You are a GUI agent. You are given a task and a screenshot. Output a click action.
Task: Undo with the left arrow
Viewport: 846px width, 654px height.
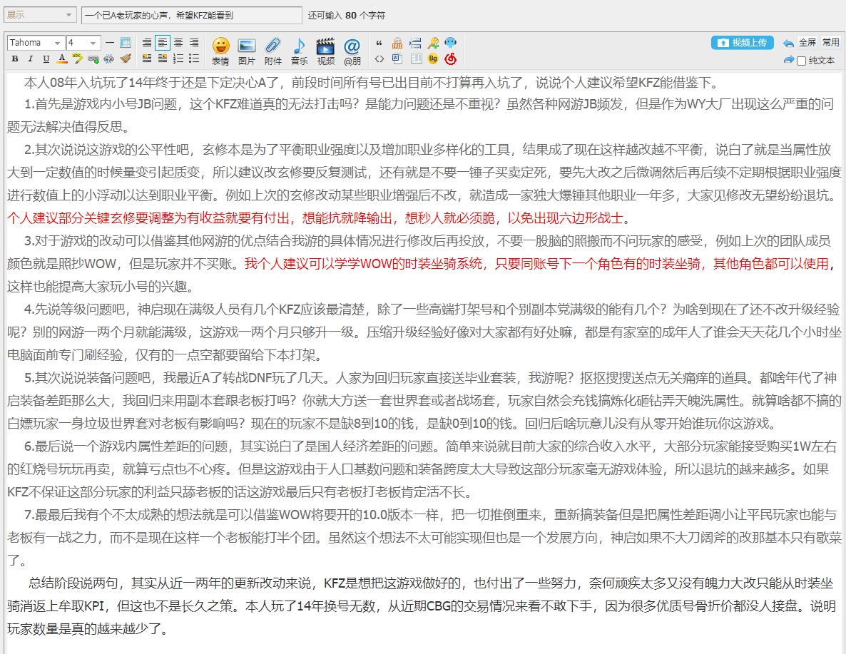(x=788, y=44)
